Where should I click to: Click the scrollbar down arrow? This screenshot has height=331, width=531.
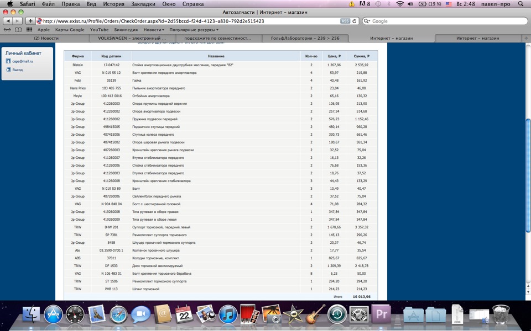pyautogui.click(x=528, y=292)
